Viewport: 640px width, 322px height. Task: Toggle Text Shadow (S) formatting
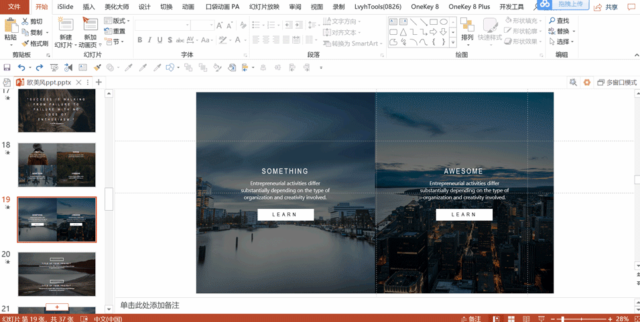170,40
